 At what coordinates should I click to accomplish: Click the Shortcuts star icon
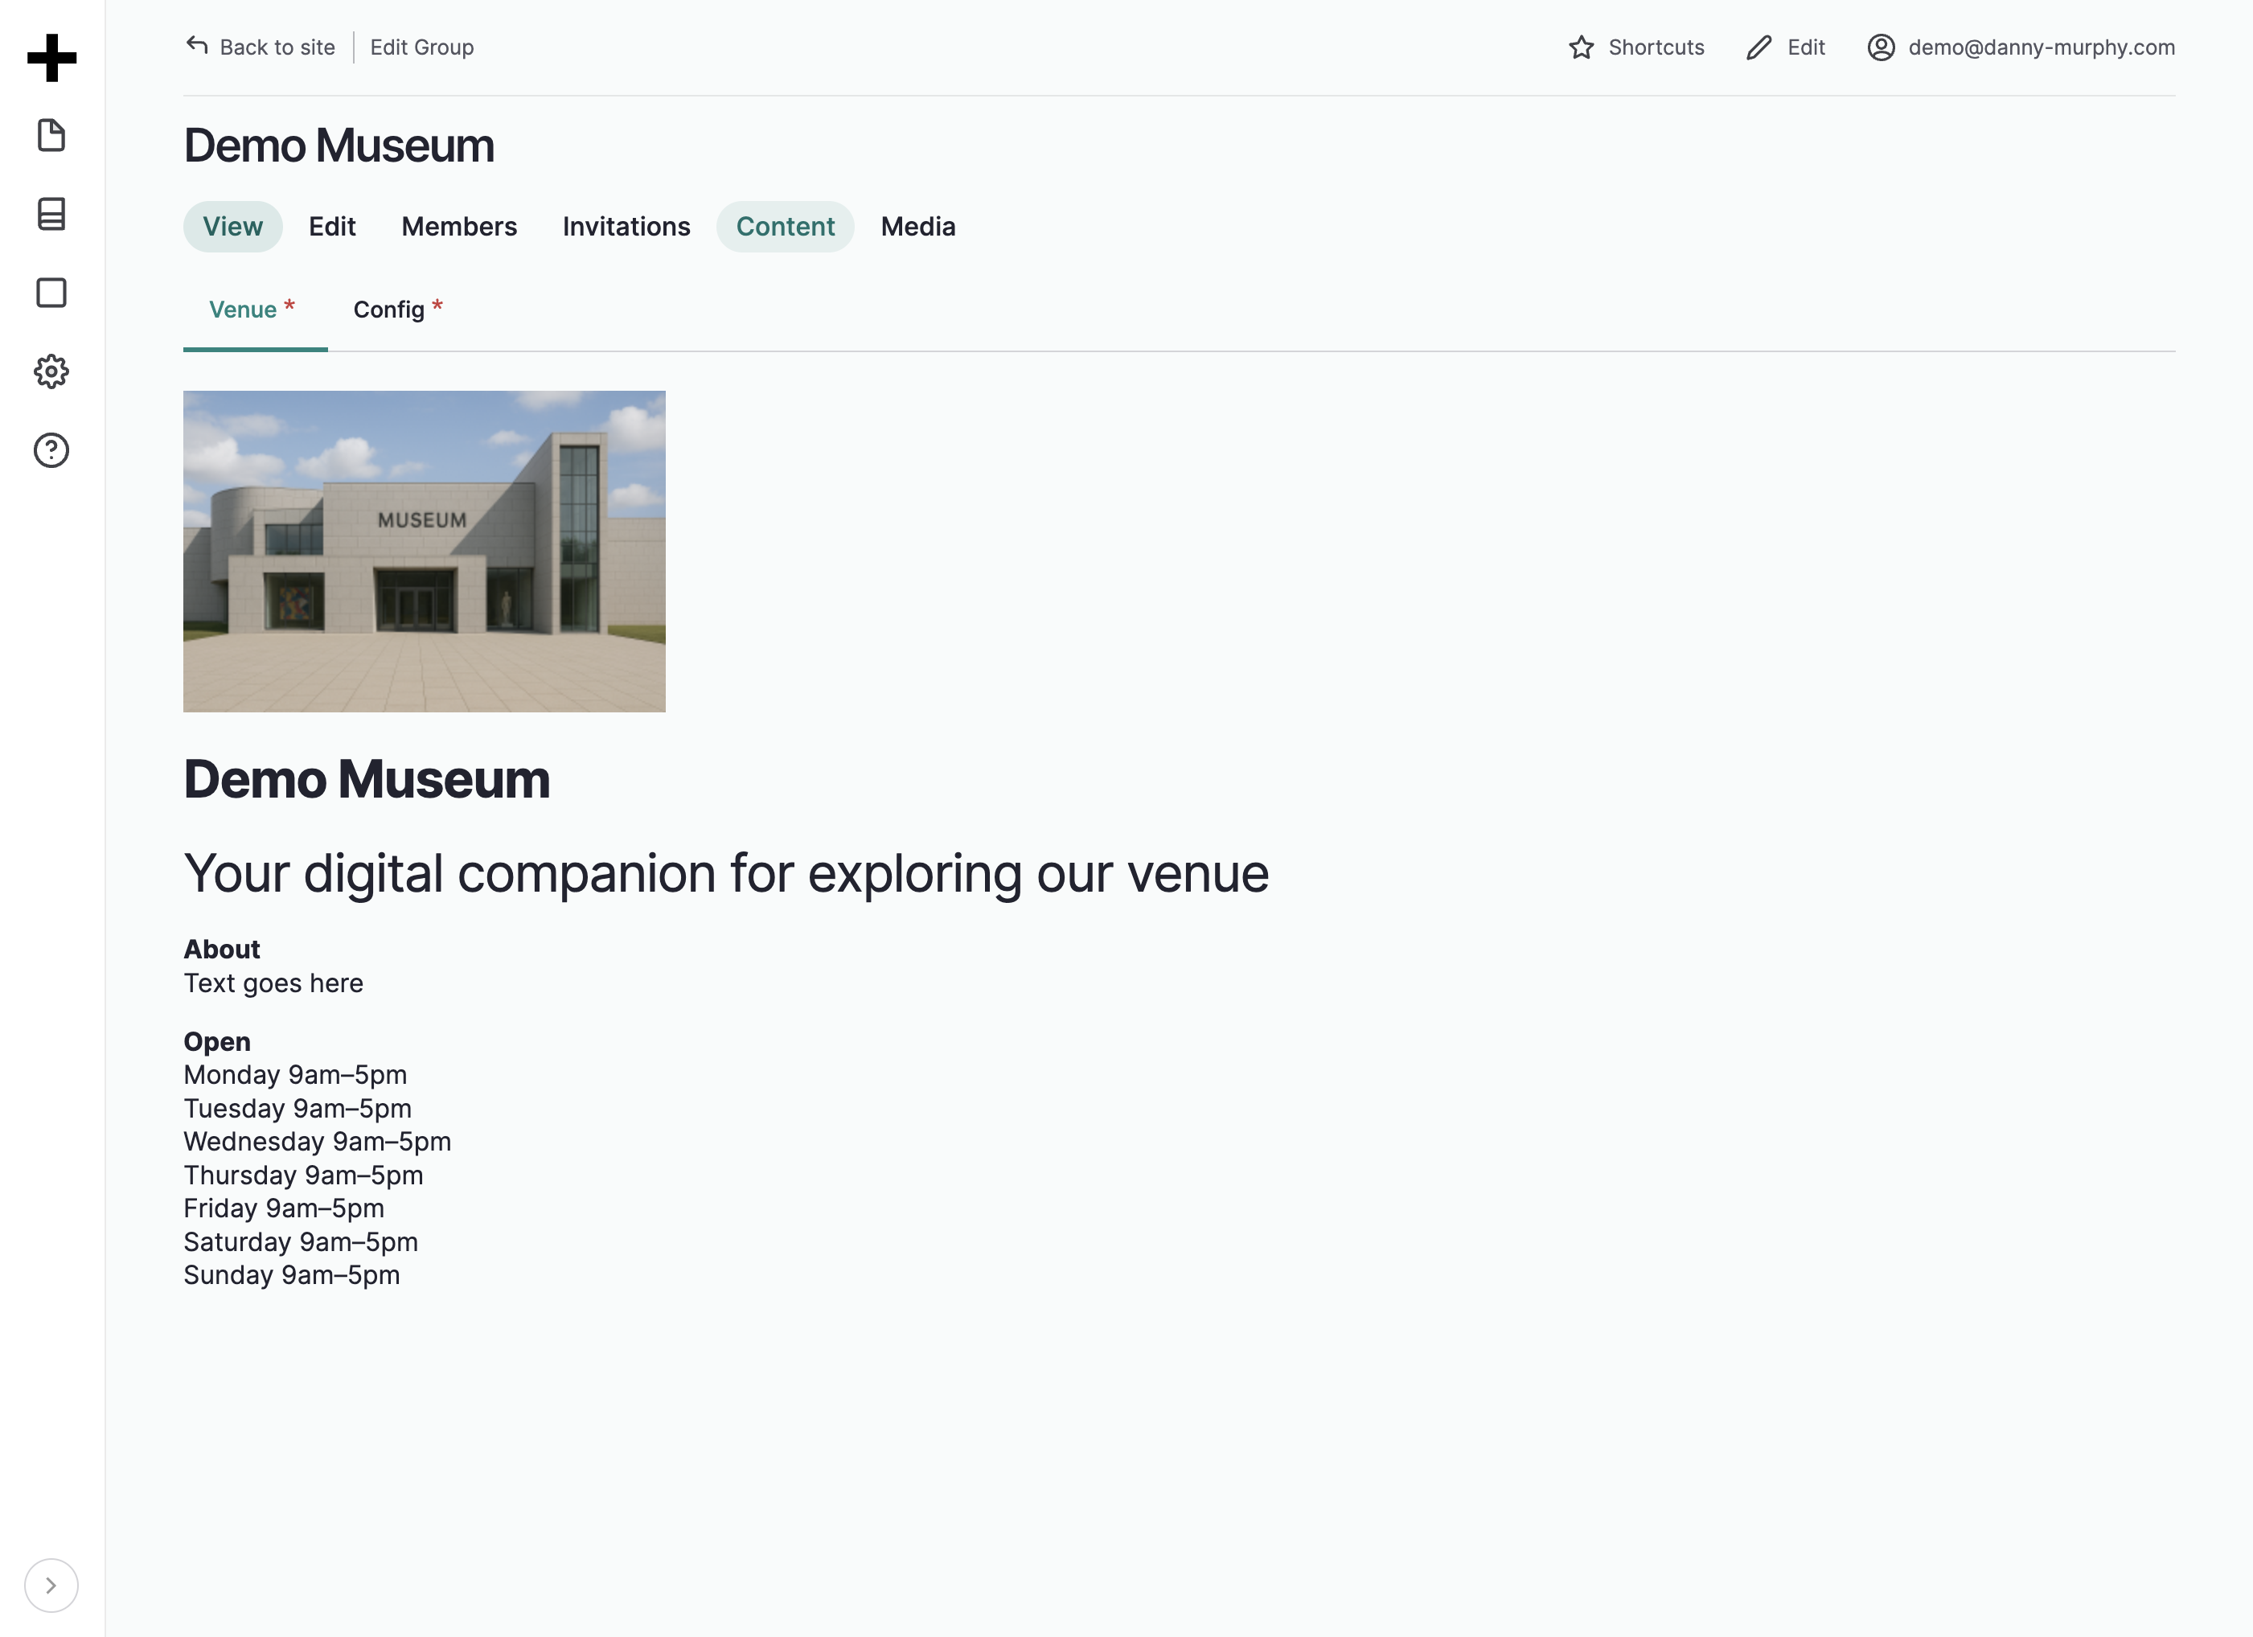pyautogui.click(x=1582, y=47)
